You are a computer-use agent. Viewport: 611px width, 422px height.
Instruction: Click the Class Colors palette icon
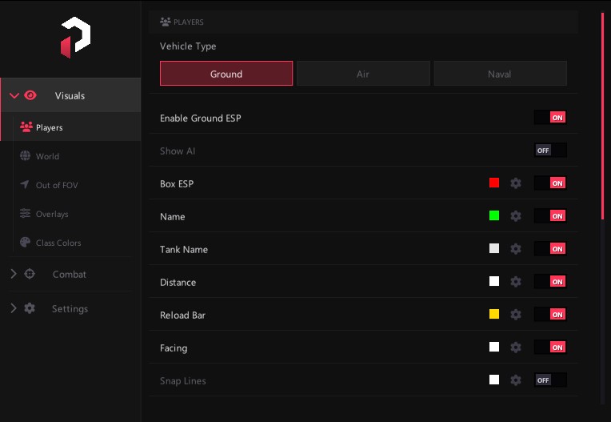coord(25,242)
